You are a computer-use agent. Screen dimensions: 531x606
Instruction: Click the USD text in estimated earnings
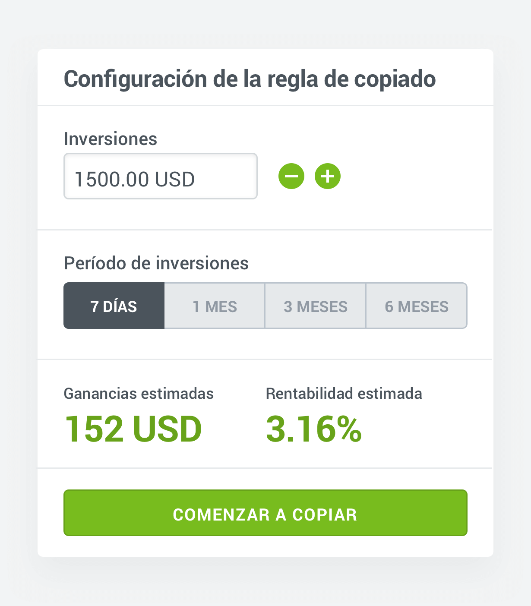click(167, 429)
